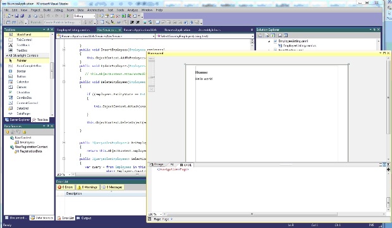Viewport: 392px width, 228px height.
Task: Select the Pointer tool in the Toolbox
Action: pyautogui.click(x=27, y=60)
